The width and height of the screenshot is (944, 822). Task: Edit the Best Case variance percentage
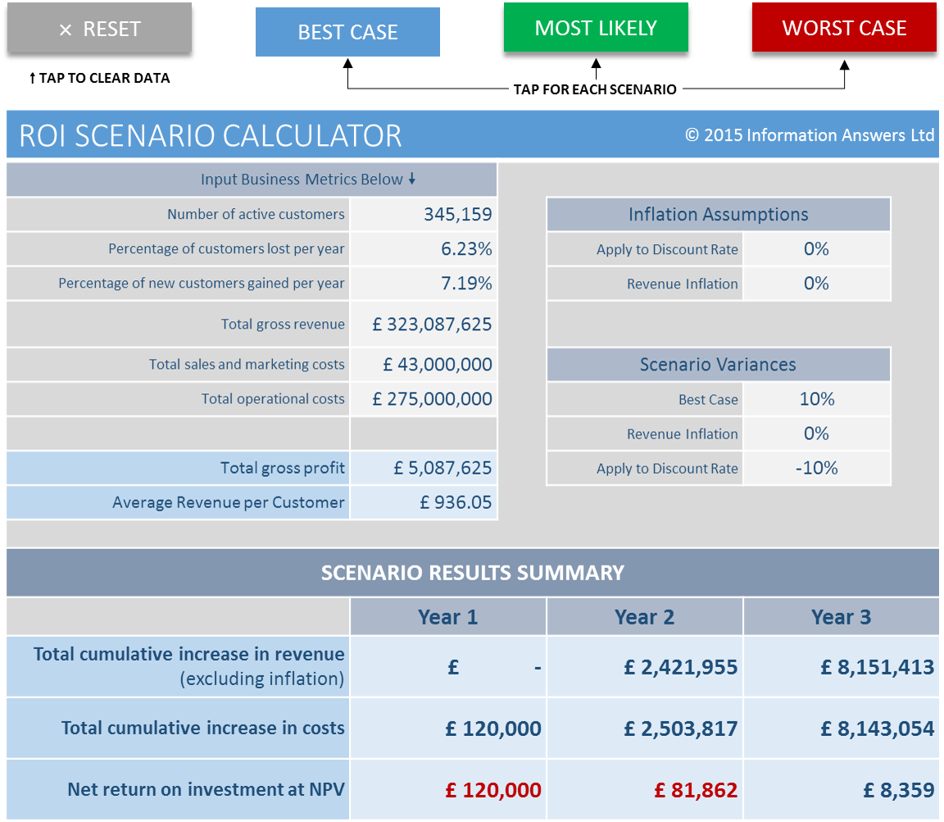coord(816,399)
